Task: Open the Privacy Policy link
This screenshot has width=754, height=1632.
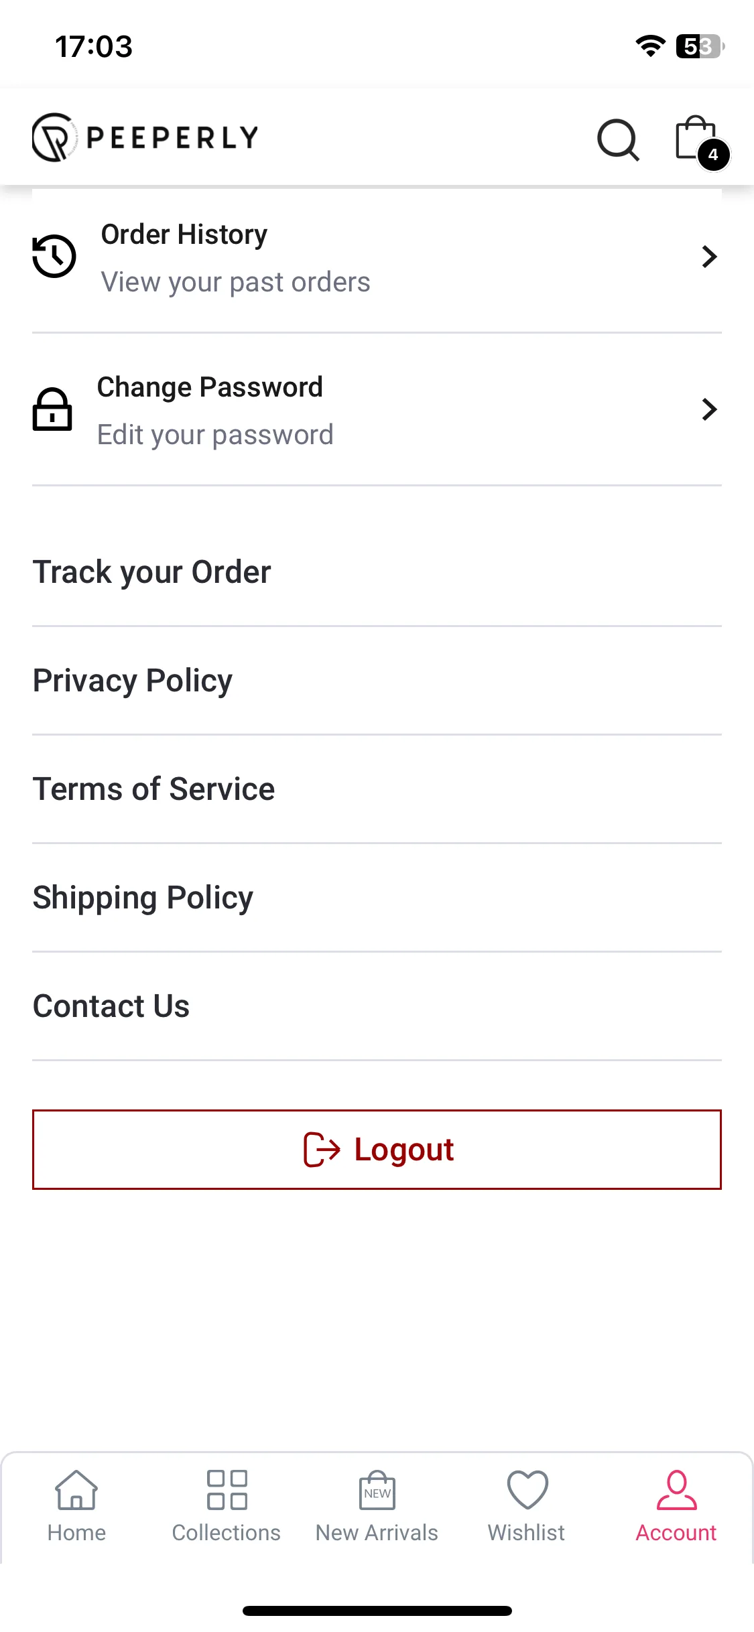Action: [377, 681]
